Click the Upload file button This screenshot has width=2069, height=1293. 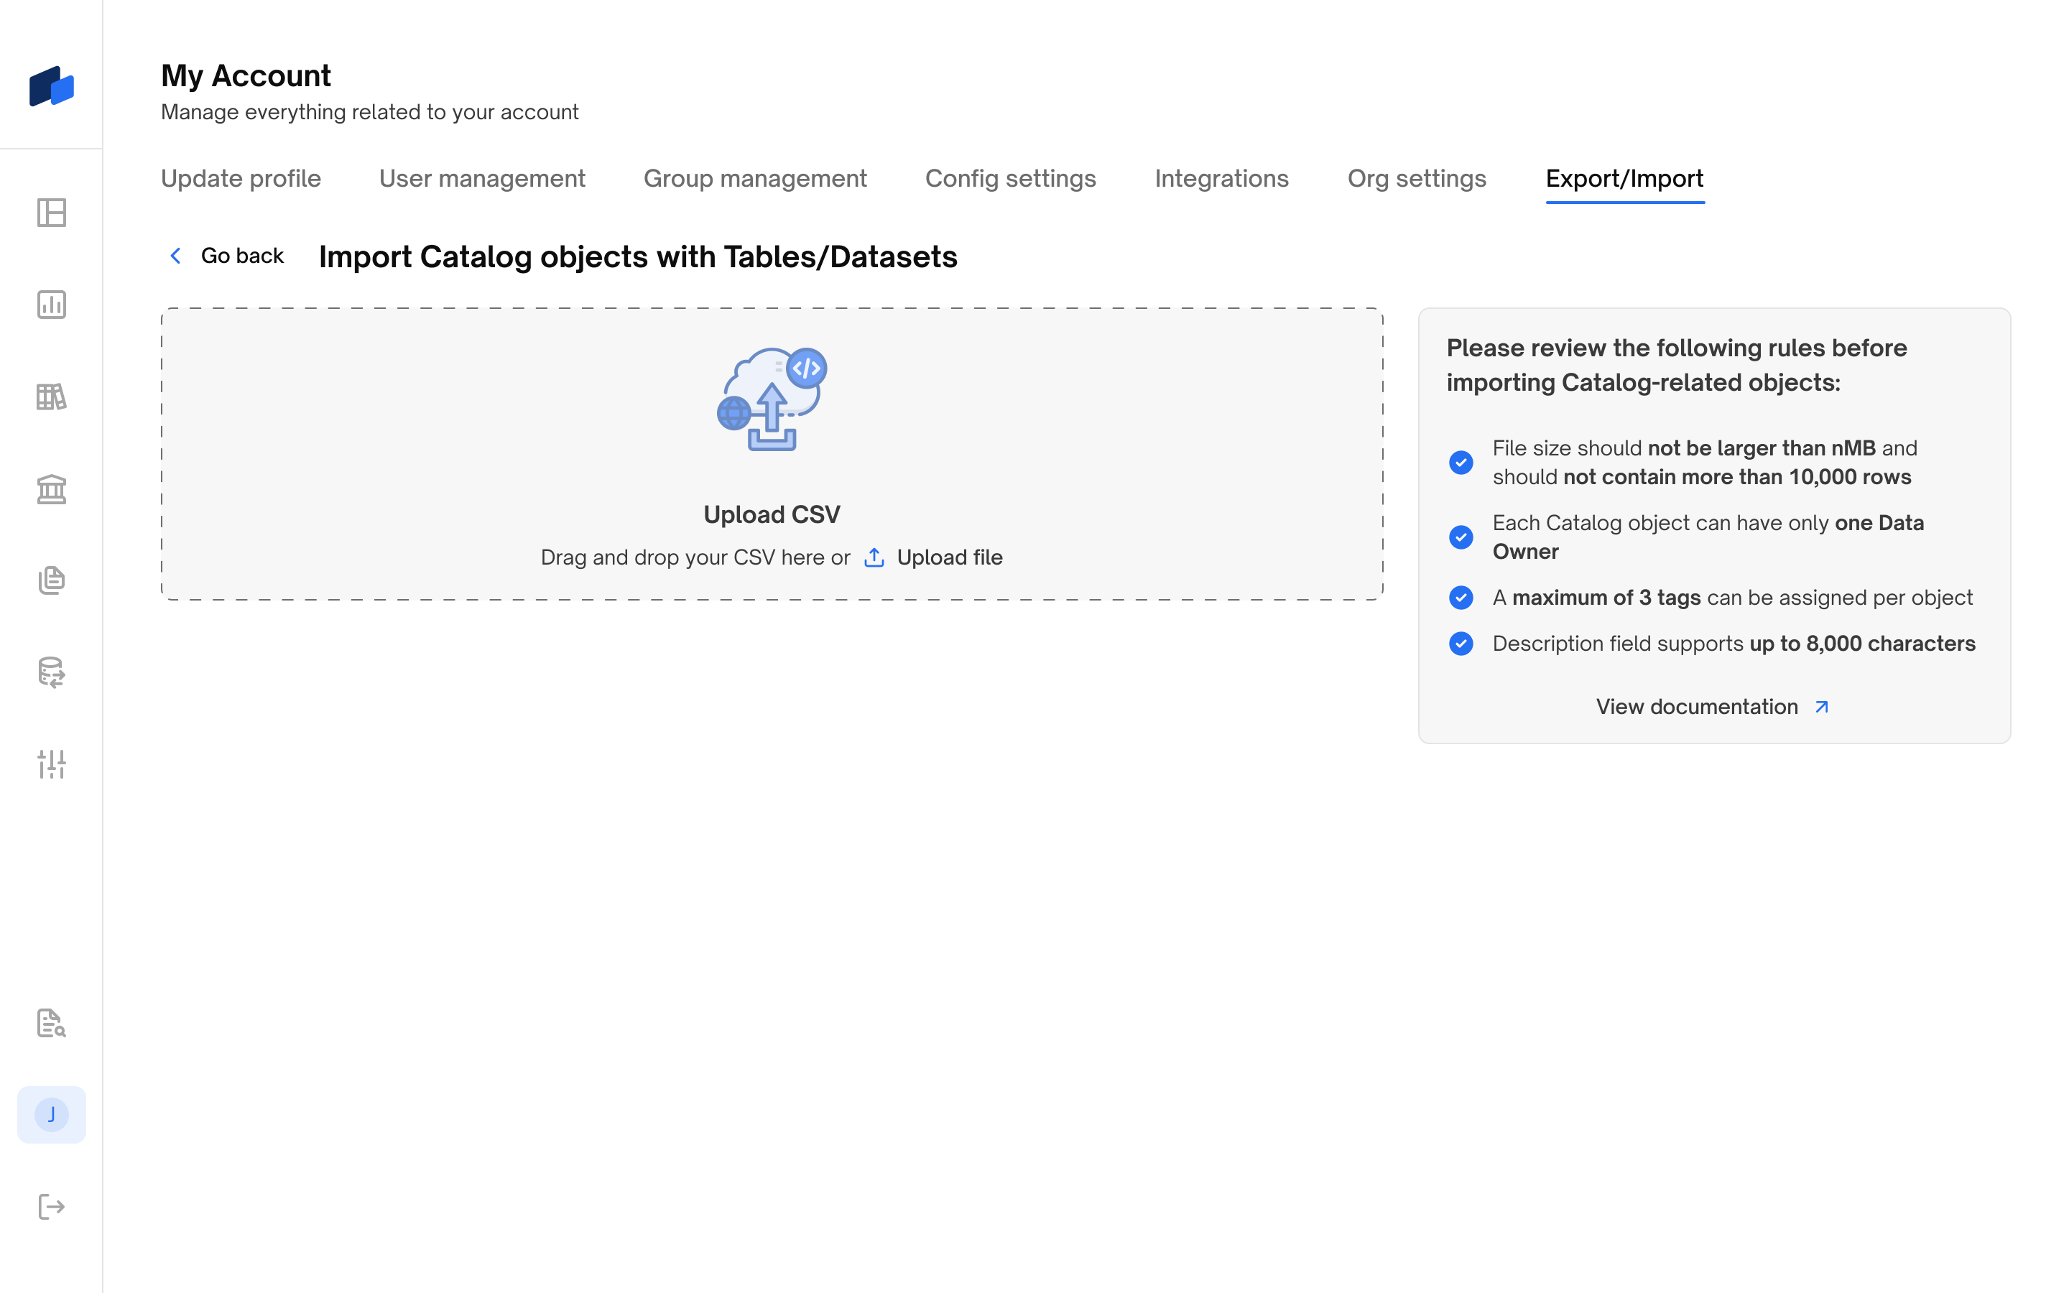tap(934, 557)
